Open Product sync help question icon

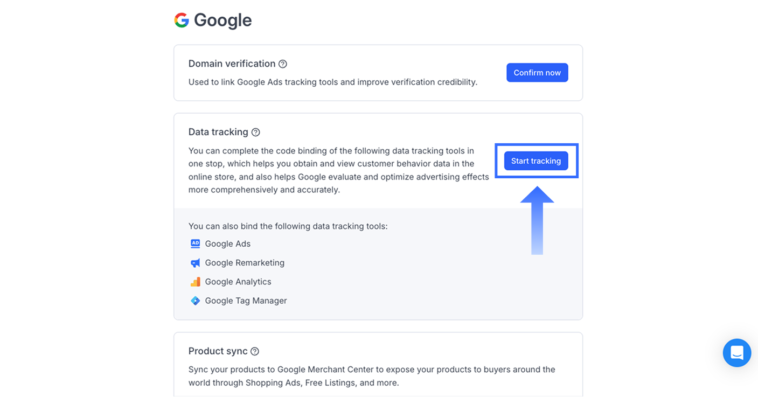(255, 352)
